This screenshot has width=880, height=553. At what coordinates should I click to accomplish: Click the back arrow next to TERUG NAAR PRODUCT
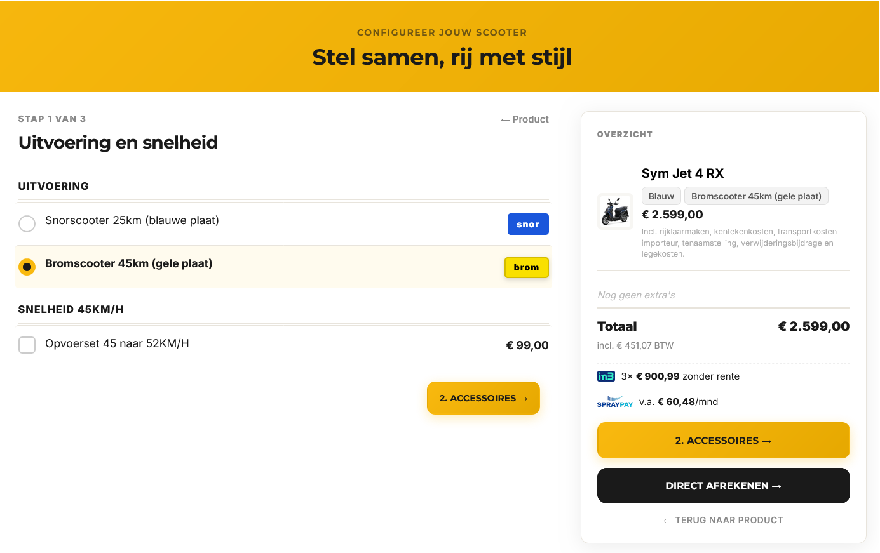667,520
